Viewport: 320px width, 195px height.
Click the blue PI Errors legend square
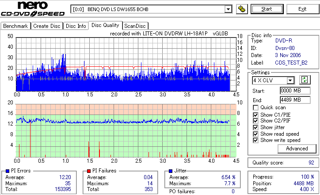[x=8, y=171]
